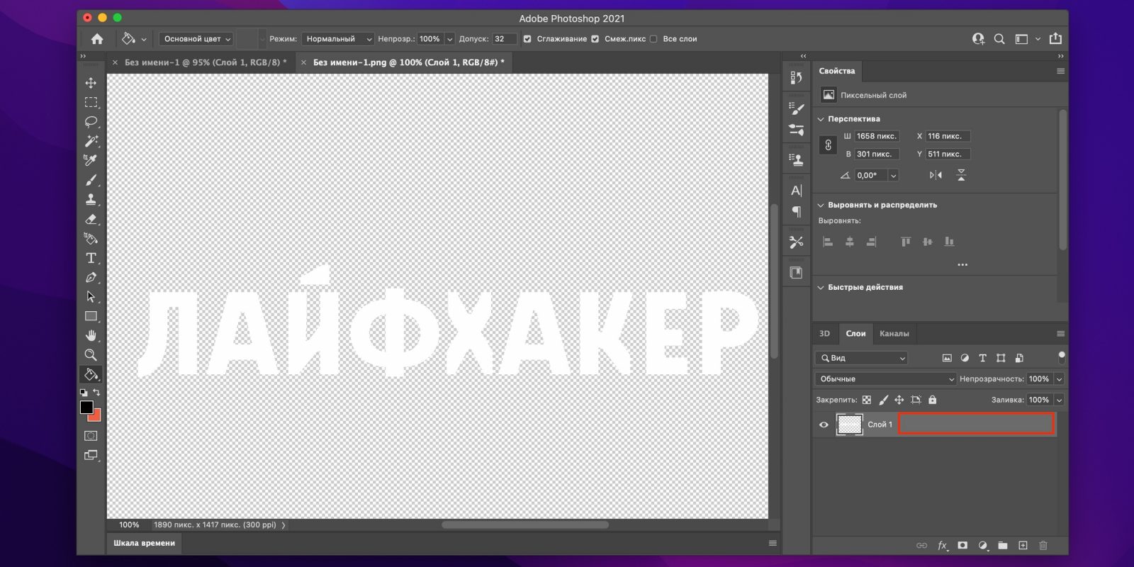Viewport: 1134px width, 567px height.
Task: Toggle the Сглаживание checkbox
Action: (527, 39)
